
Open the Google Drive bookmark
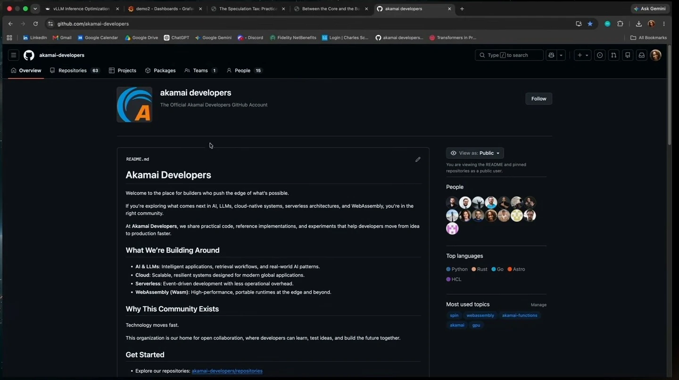pyautogui.click(x=141, y=38)
